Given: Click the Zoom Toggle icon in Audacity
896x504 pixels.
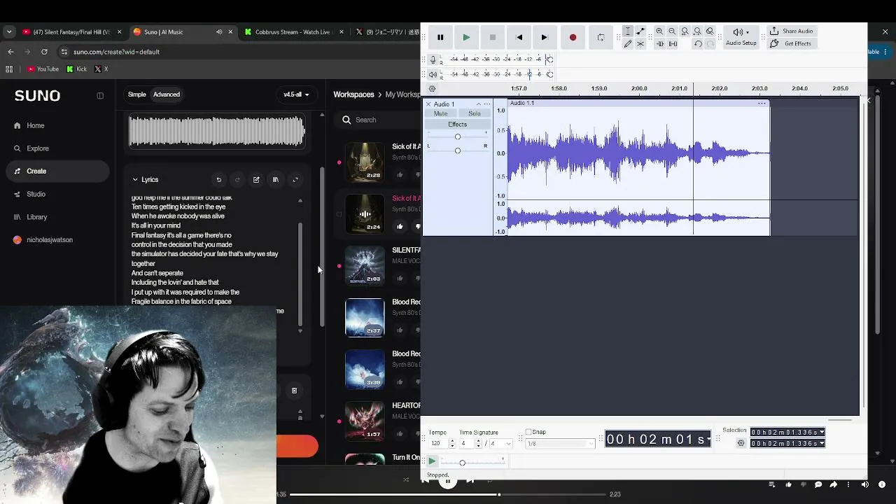Looking at the screenshot, I should [x=710, y=31].
